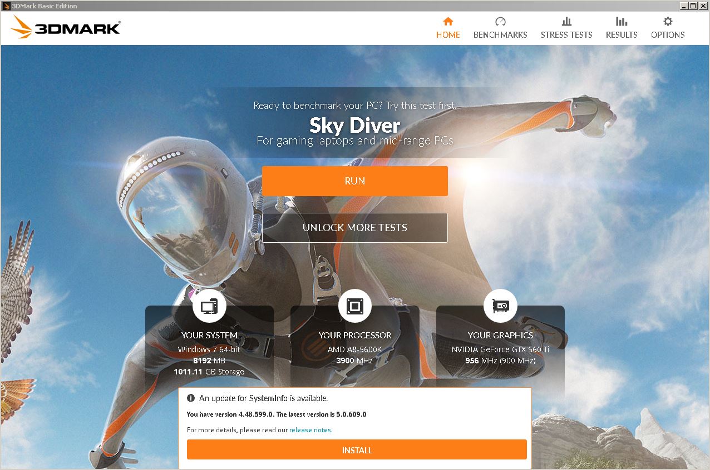This screenshot has height=470, width=710.
Task: Click the YOUR SYSTEM heading
Action: coord(209,336)
